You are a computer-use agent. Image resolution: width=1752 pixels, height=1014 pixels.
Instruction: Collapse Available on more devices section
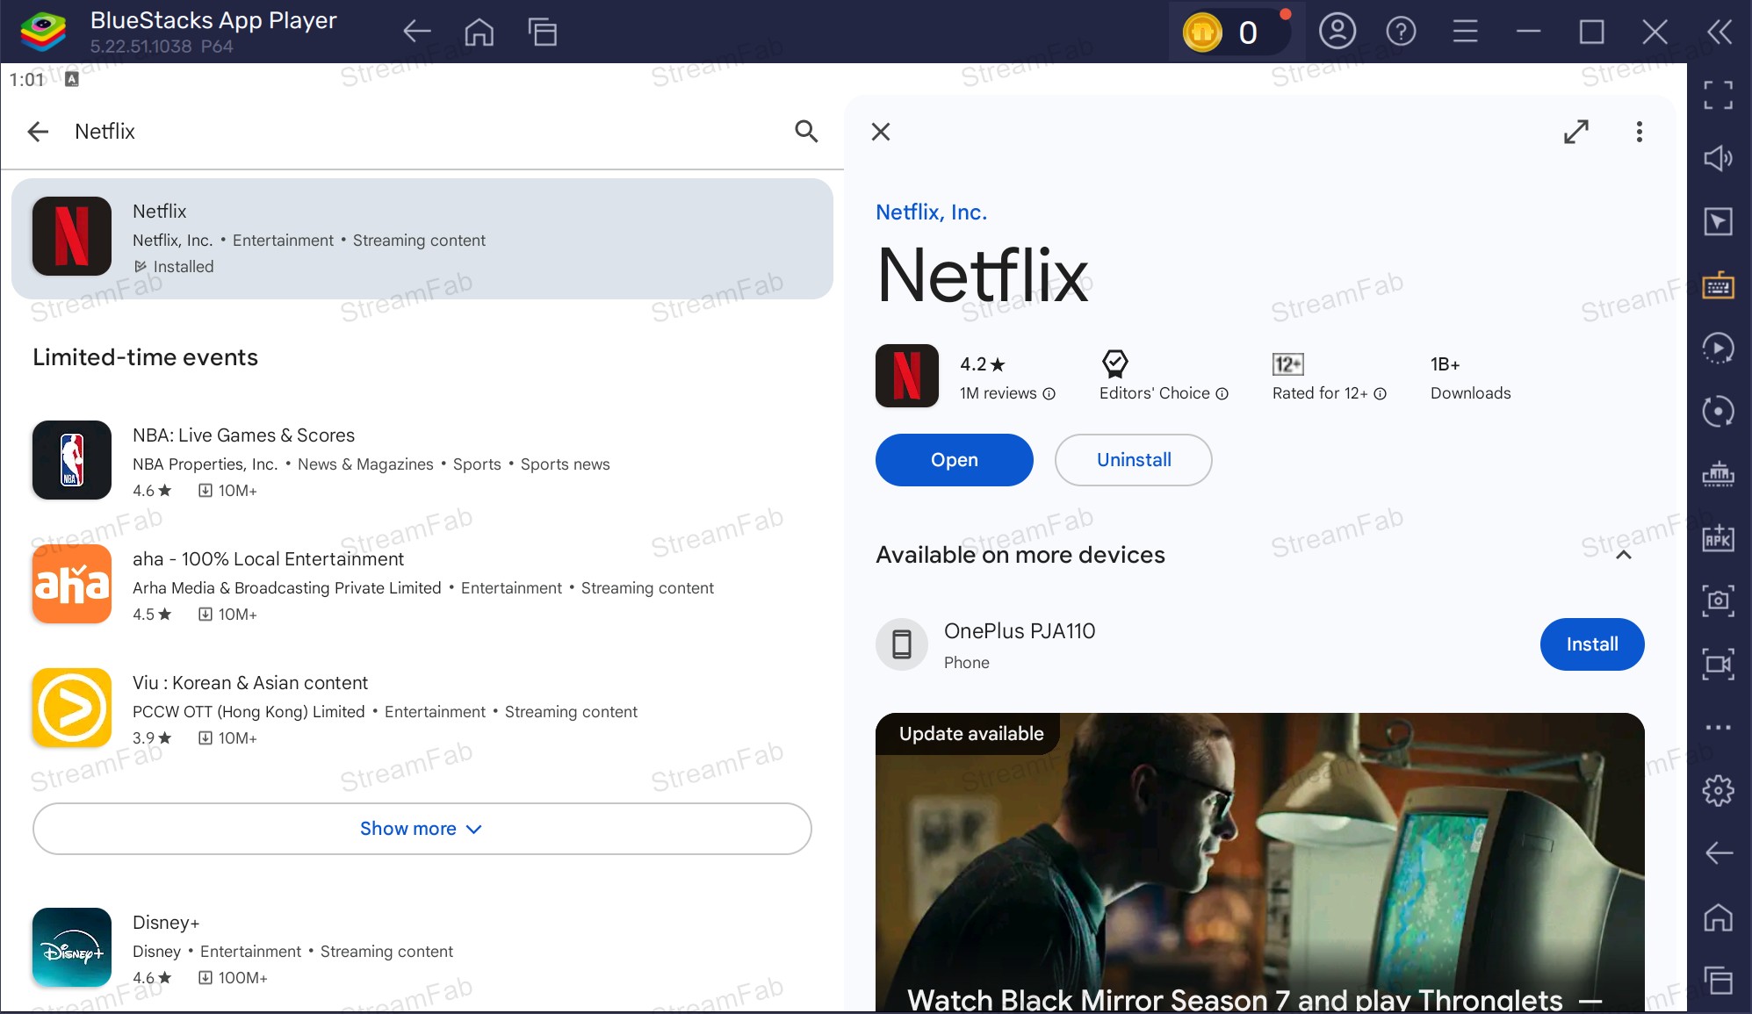point(1624,555)
